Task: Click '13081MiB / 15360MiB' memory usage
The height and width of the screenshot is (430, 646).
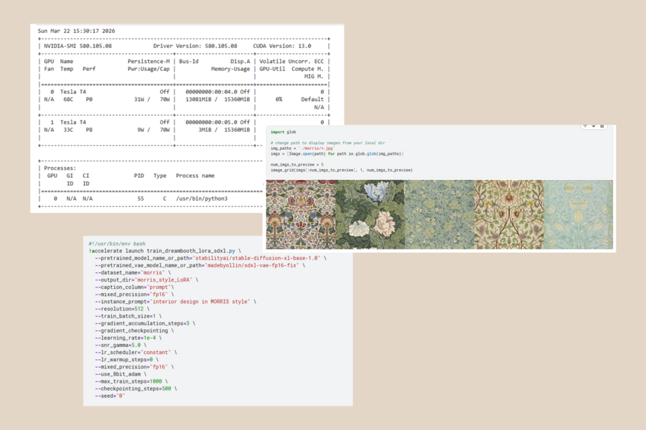Action: click(217, 100)
